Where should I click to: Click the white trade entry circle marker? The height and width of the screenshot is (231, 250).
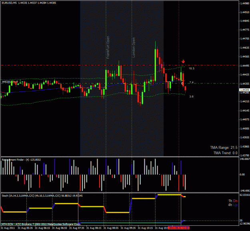tap(182, 83)
